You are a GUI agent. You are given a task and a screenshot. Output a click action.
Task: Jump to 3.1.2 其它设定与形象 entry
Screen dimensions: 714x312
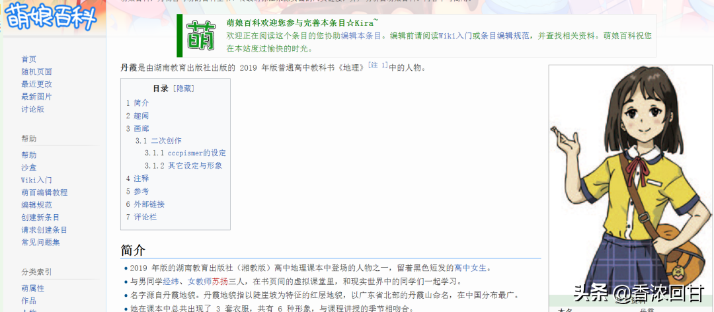click(x=184, y=166)
